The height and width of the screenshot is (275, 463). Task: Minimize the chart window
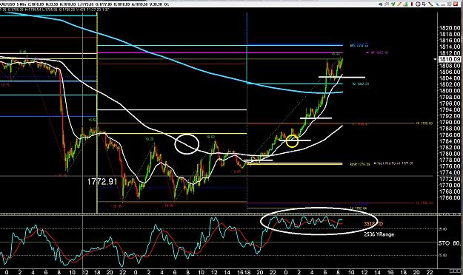tap(443, 4)
